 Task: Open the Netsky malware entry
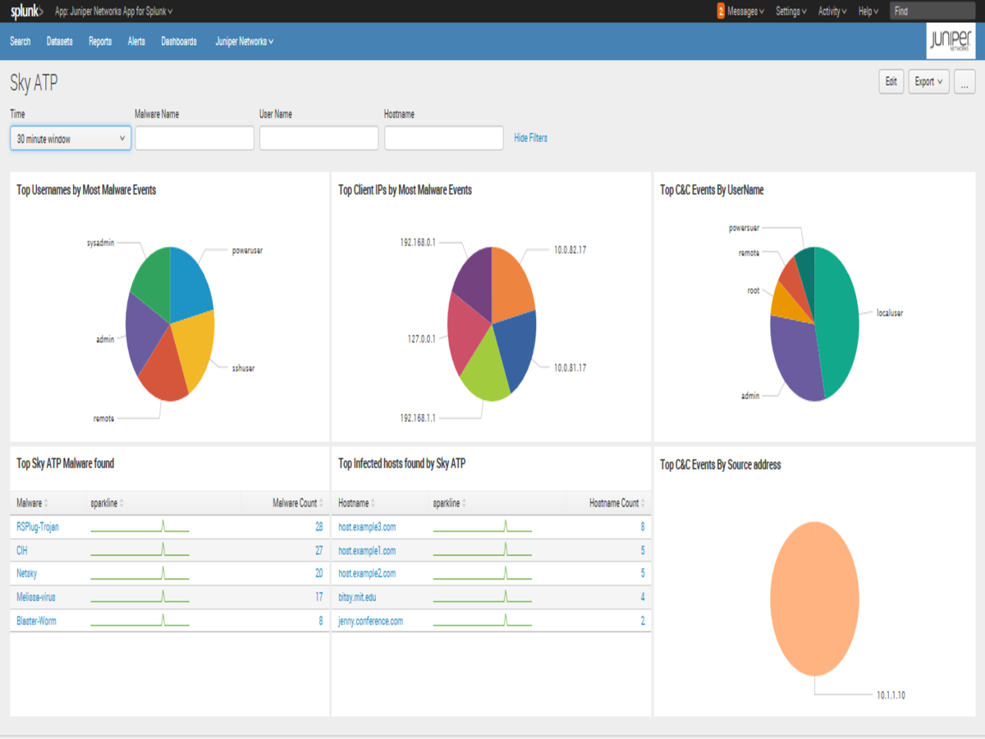pos(28,573)
